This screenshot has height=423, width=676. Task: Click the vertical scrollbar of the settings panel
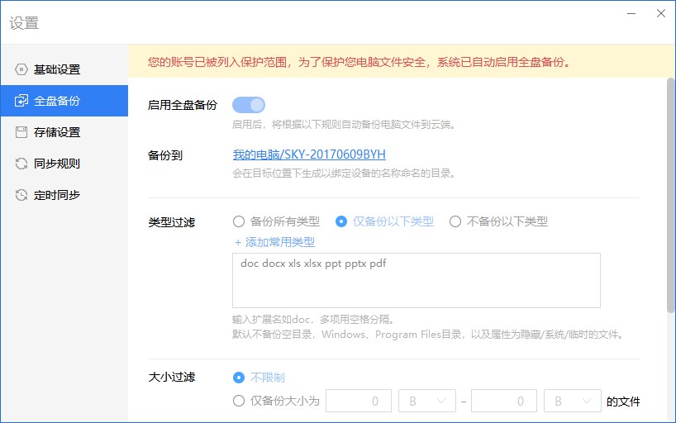[670, 195]
